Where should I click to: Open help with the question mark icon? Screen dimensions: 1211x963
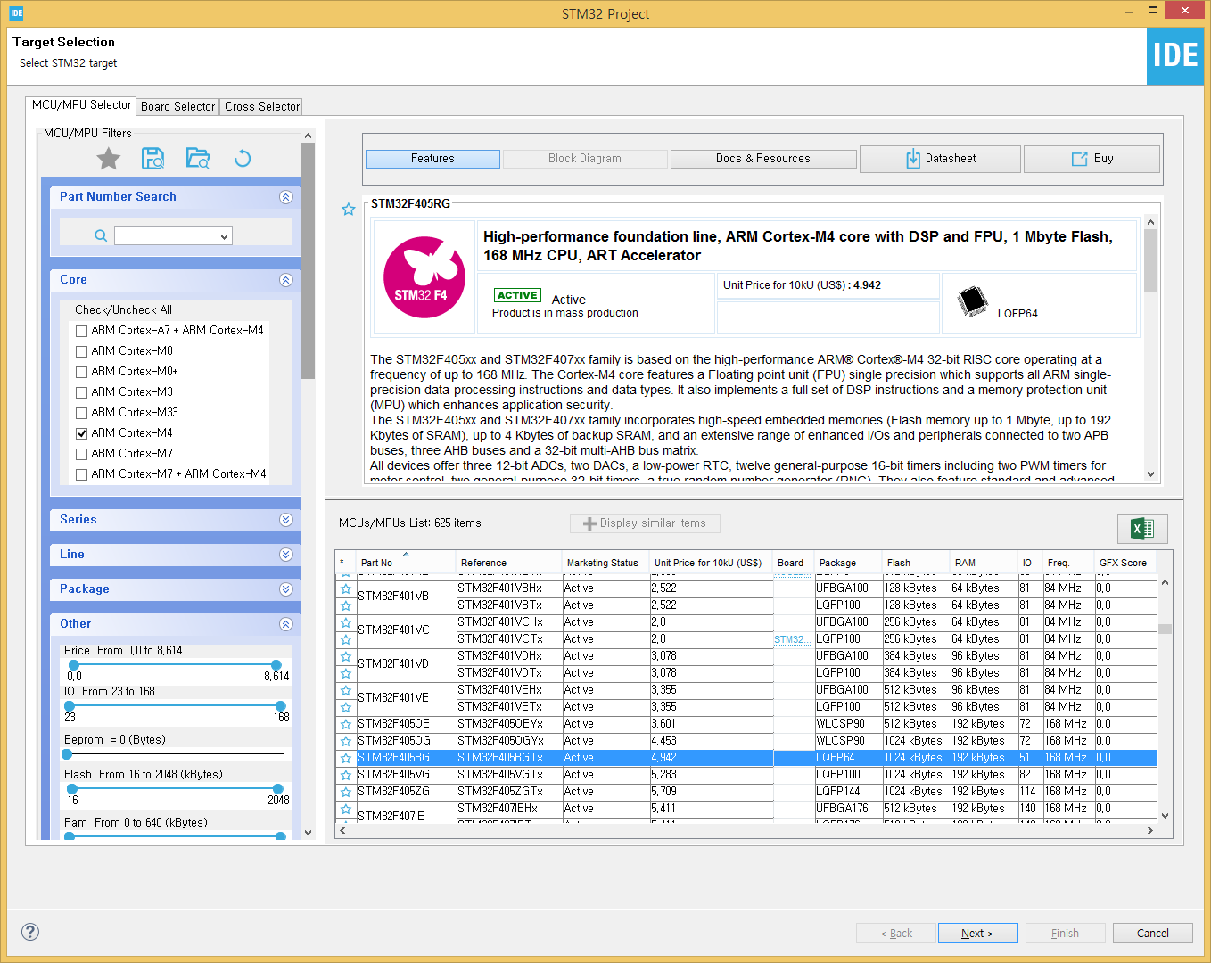[30, 932]
